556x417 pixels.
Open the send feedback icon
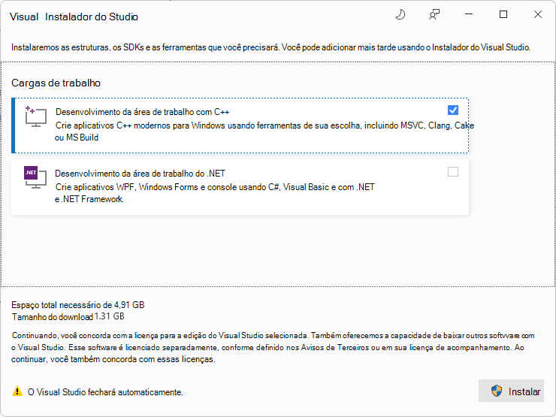pyautogui.click(x=434, y=14)
